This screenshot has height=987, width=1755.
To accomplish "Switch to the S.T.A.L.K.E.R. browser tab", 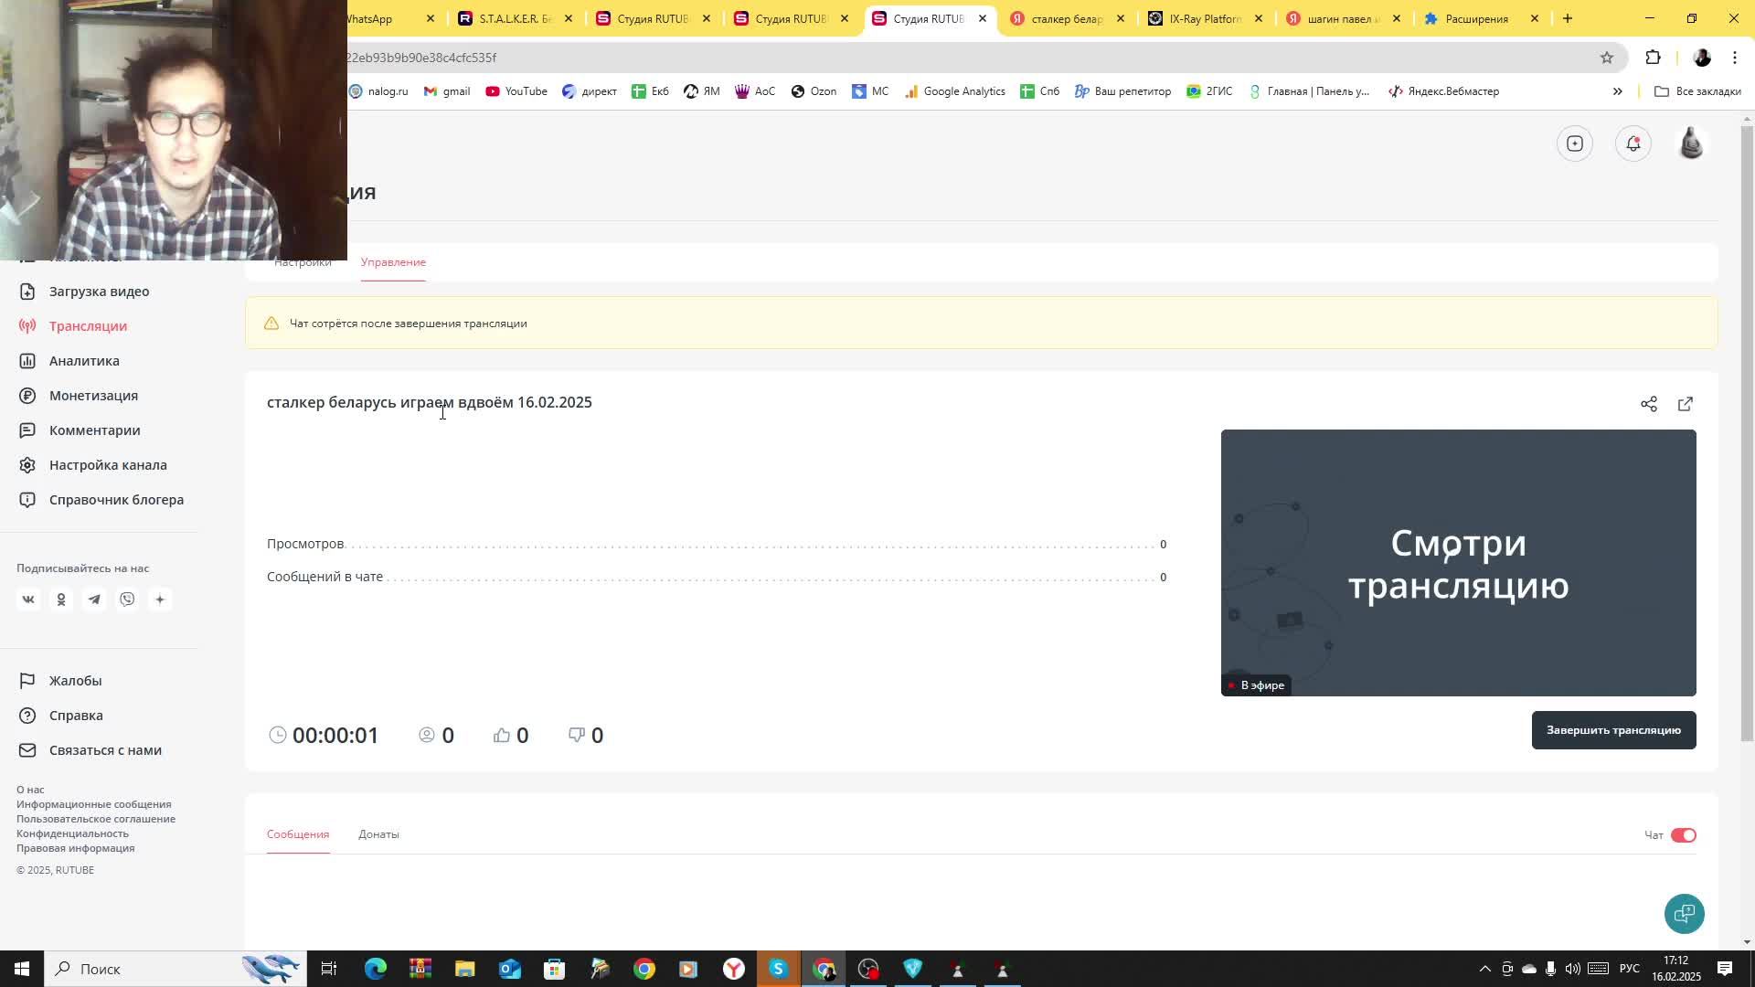I will coord(516,18).
